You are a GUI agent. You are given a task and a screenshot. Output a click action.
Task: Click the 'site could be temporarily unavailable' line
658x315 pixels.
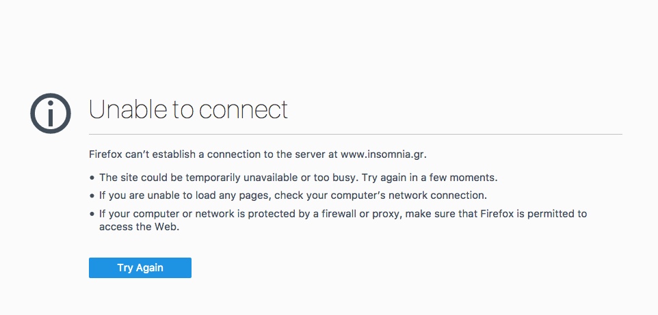pyautogui.click(x=298, y=178)
